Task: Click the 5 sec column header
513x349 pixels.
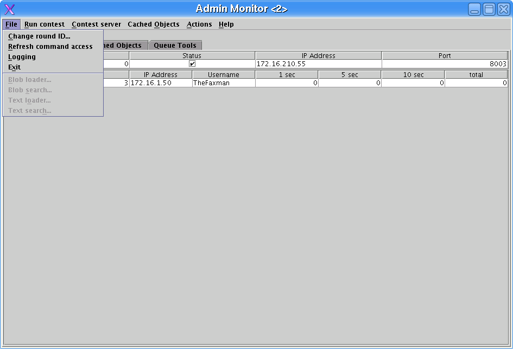Action: tap(350, 74)
